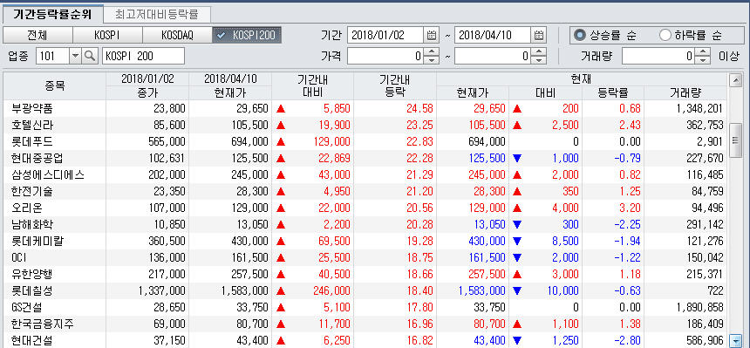Select the 롯데케미칼 row
This screenshot has height=348, width=750.
click(365, 242)
